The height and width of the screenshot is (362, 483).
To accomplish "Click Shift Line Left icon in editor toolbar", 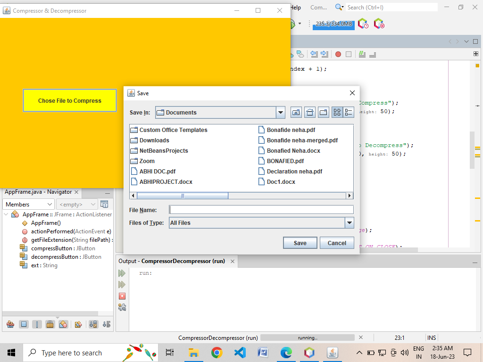I will coord(314,54).
